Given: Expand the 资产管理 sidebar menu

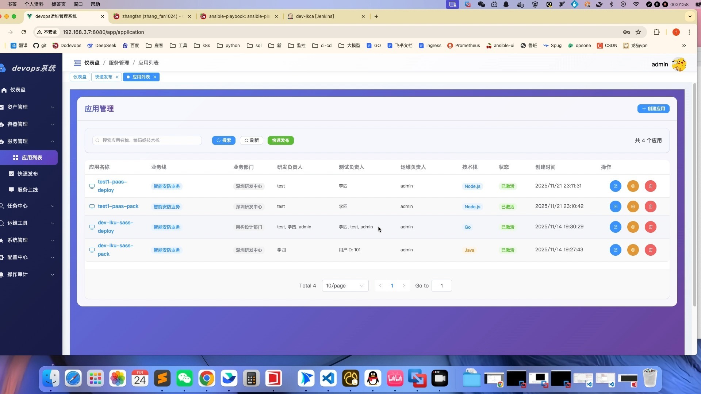Looking at the screenshot, I should [29, 107].
